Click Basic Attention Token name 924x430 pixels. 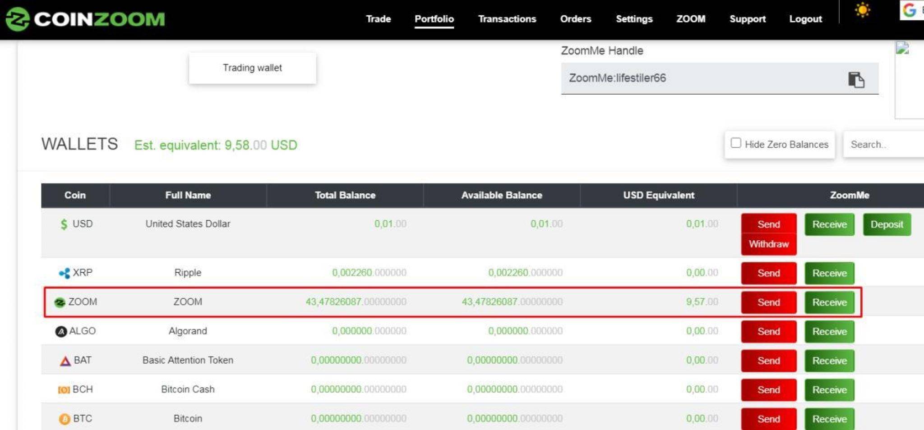coord(188,361)
